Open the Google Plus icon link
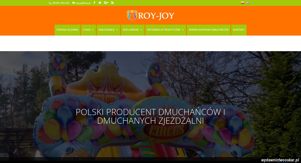 [x=106, y=3]
